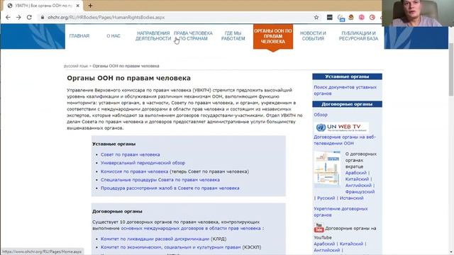Screen dimensions: 454x255
Task: Open the brochure in Арабский near brochure
Action: point(356,173)
